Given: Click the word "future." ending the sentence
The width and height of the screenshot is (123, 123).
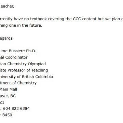Looking at the screenshot, I should pos(36,25).
